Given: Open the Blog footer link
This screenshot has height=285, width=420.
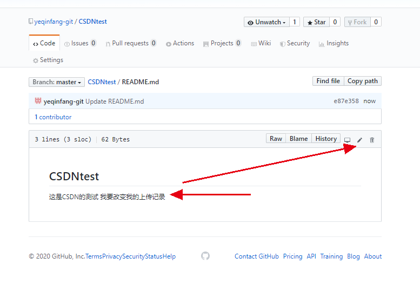Looking at the screenshot, I should 354,256.
